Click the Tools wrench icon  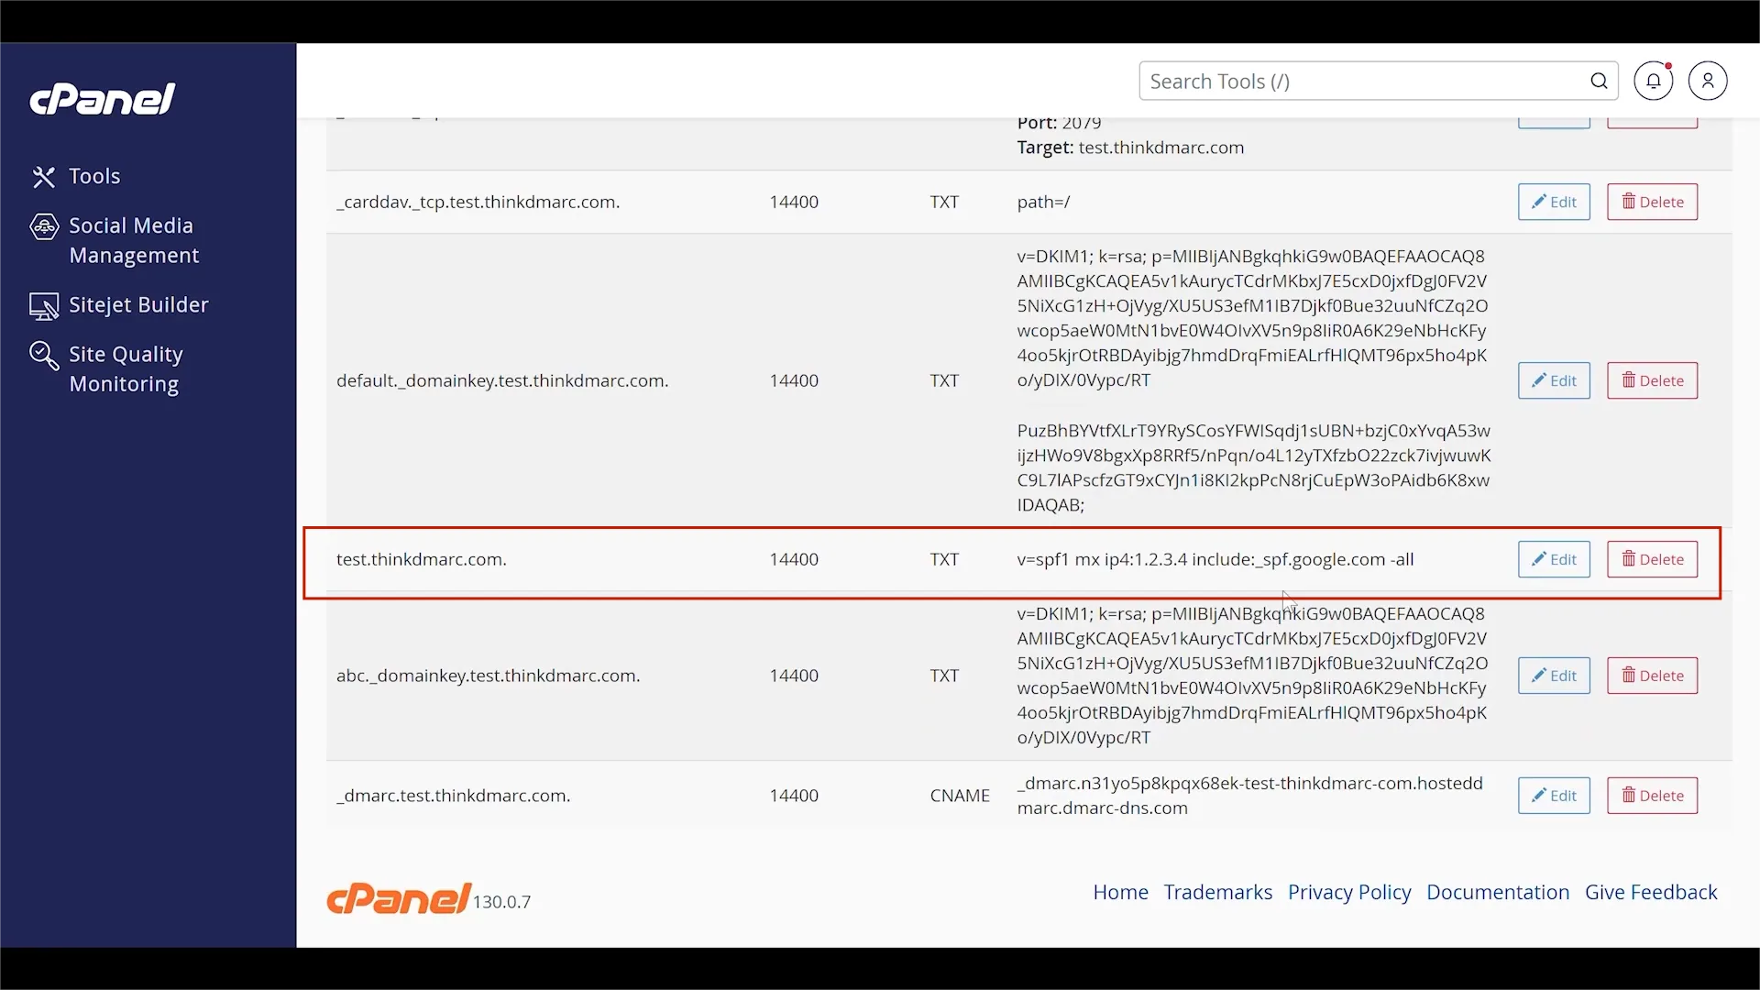point(44,177)
